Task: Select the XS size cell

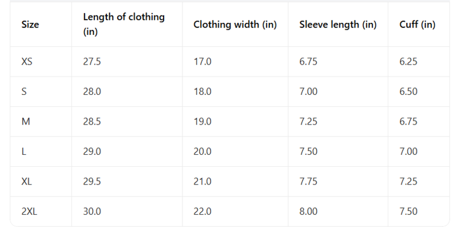Action: (27, 62)
